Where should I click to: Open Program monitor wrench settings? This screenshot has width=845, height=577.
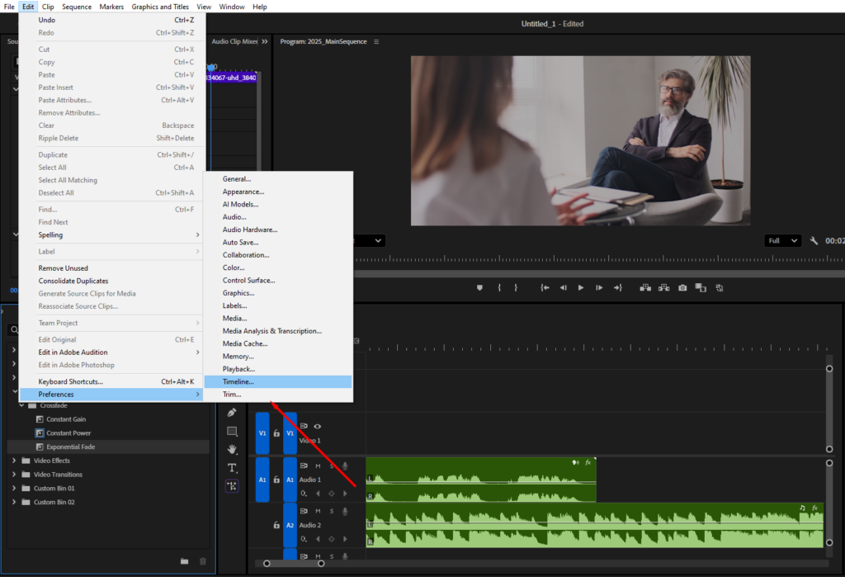814,240
